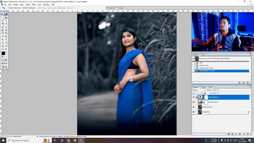The image size is (254, 143).
Task: Switch to the Paths tab
Action: point(211,87)
